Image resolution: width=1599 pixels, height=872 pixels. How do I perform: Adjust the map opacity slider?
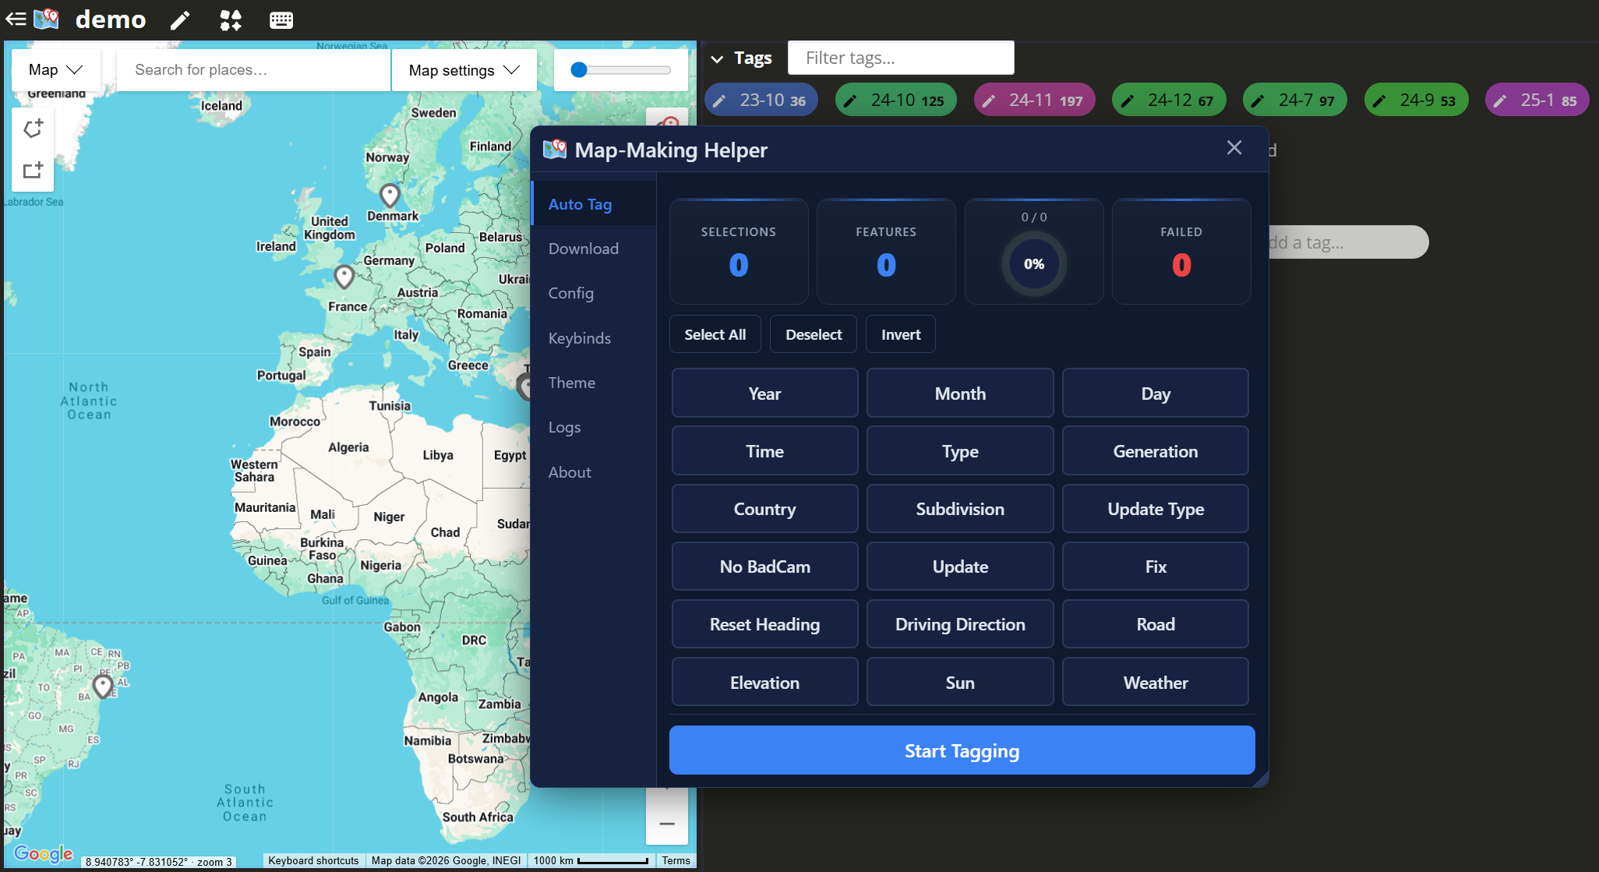pos(621,70)
